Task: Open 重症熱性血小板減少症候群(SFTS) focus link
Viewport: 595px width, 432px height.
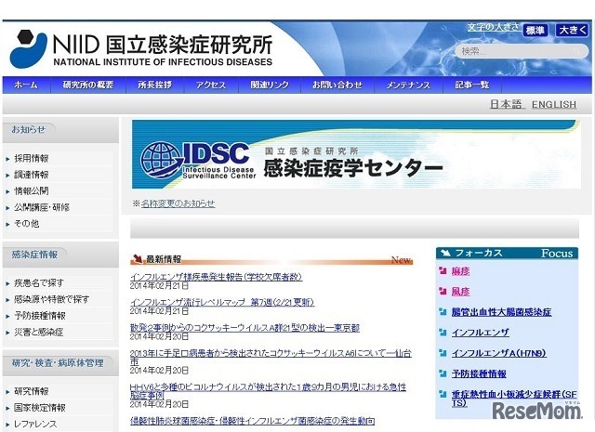Action: [x=514, y=399]
